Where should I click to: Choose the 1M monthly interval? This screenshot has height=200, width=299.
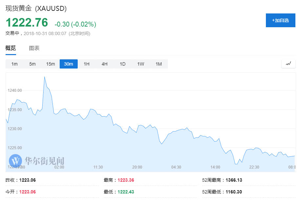click(159, 64)
